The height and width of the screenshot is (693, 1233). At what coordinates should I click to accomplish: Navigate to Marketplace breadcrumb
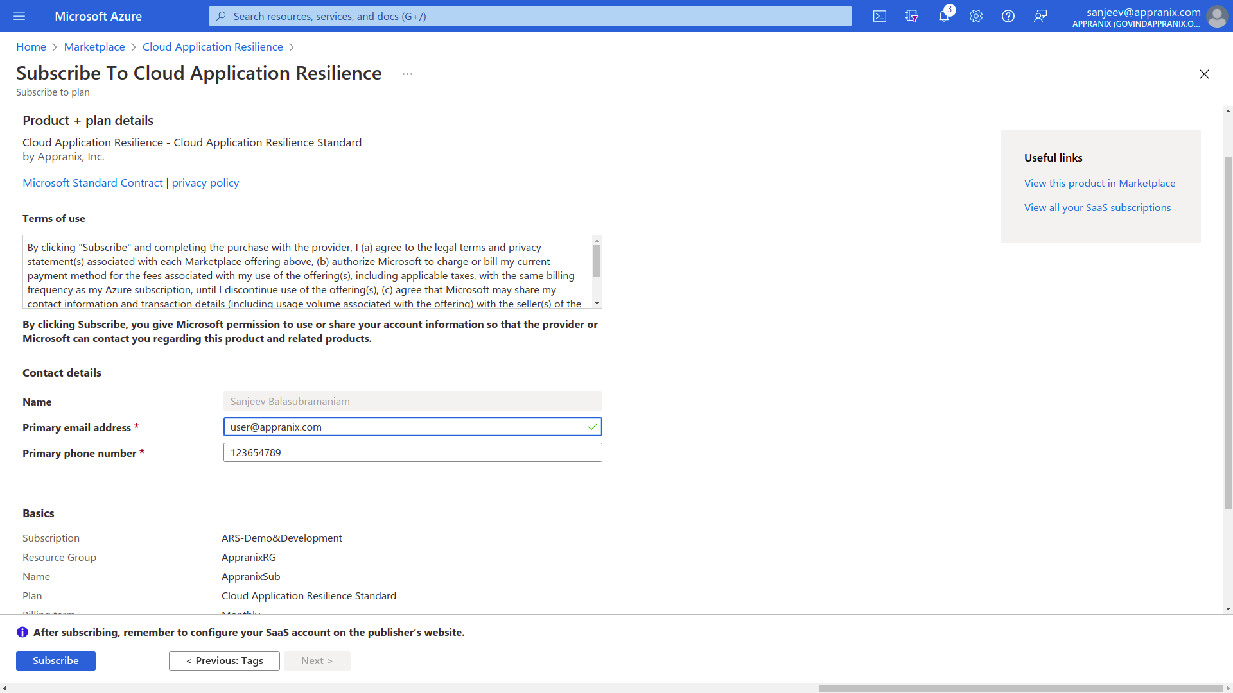click(94, 47)
